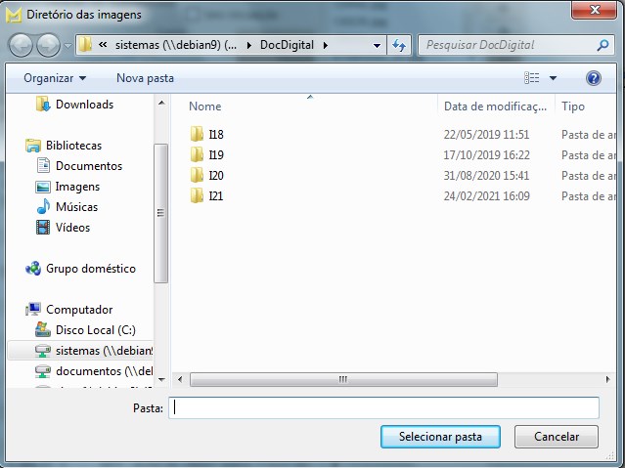Screen dimensions: 625x468
Task: Select the I21 folder in the list
Action: click(x=216, y=196)
